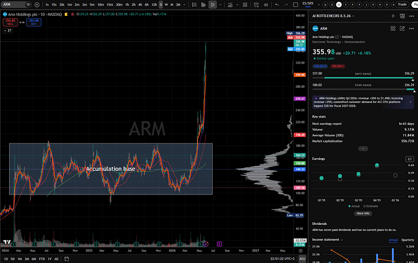Open the time axis settings gear icon
The width and height of the screenshot is (418, 263).
tap(300, 251)
